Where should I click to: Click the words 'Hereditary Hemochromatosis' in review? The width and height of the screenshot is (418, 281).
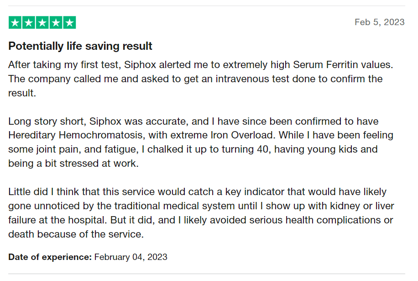coord(77,135)
